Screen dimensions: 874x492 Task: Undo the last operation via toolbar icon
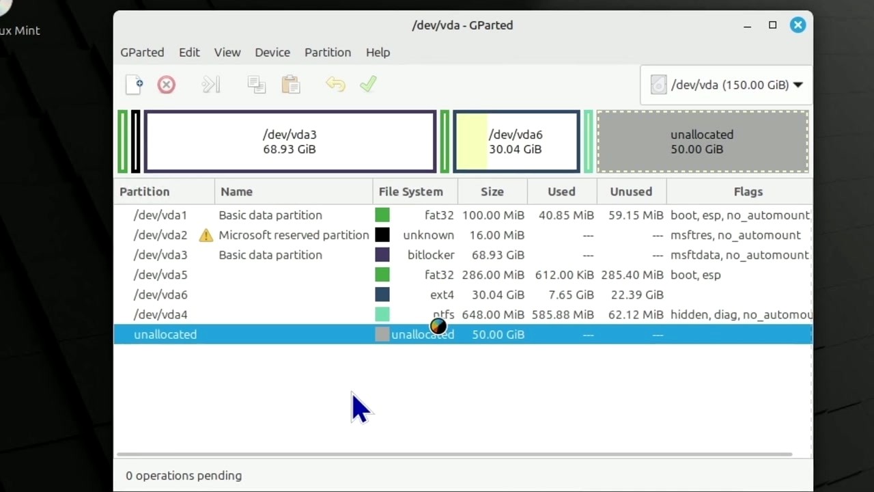(x=335, y=84)
